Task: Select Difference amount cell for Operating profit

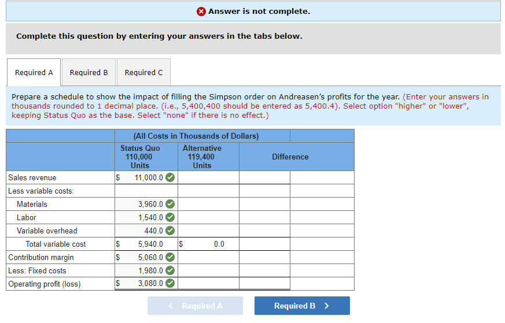Action: (x=264, y=284)
